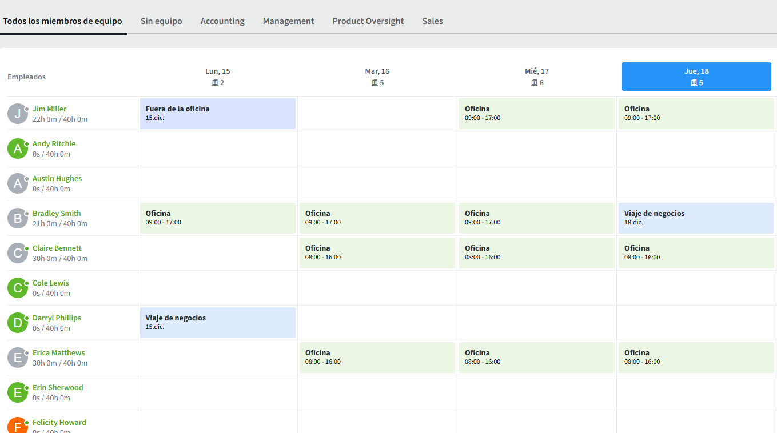Select the Product Oversight tab
Viewport: 777px width, 433px height.
(x=368, y=21)
